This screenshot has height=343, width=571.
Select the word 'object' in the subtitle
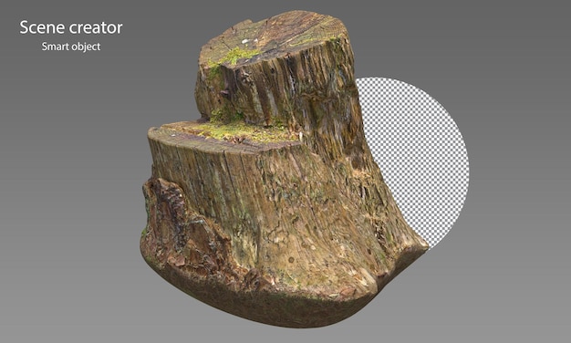click(86, 47)
